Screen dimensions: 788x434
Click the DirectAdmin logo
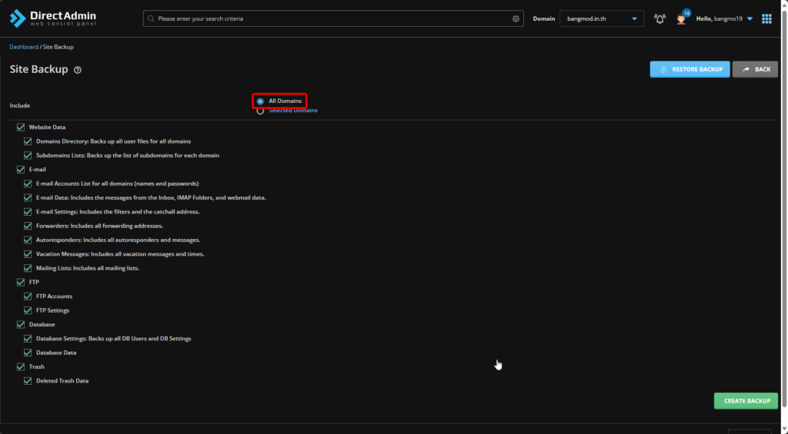click(x=52, y=18)
